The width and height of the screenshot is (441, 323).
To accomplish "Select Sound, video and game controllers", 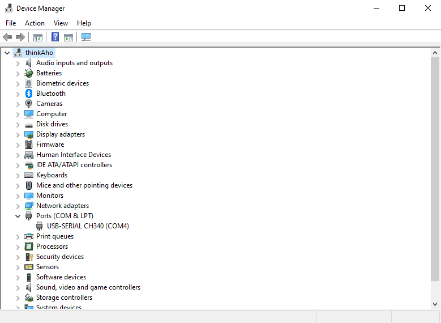I will (x=88, y=287).
